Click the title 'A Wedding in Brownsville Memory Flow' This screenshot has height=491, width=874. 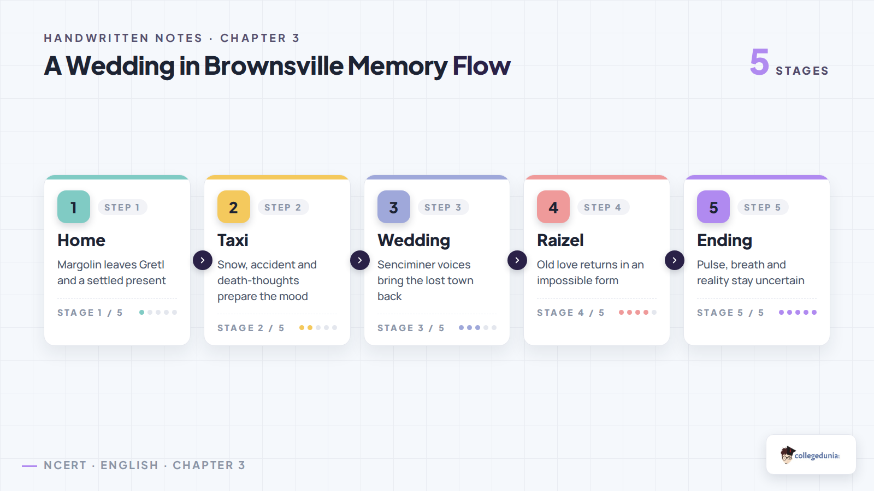(x=277, y=66)
